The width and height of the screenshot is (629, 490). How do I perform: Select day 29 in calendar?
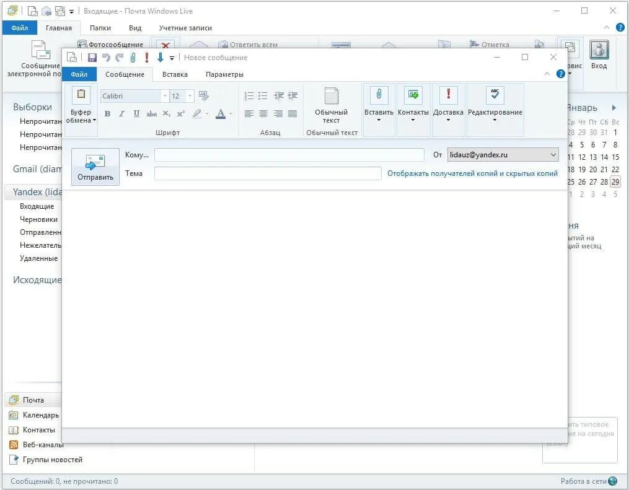point(615,182)
